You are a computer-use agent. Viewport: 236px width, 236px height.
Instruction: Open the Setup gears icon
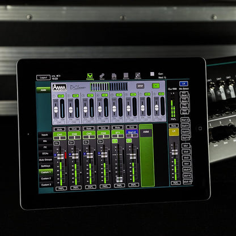pyautogui.click(x=102, y=76)
